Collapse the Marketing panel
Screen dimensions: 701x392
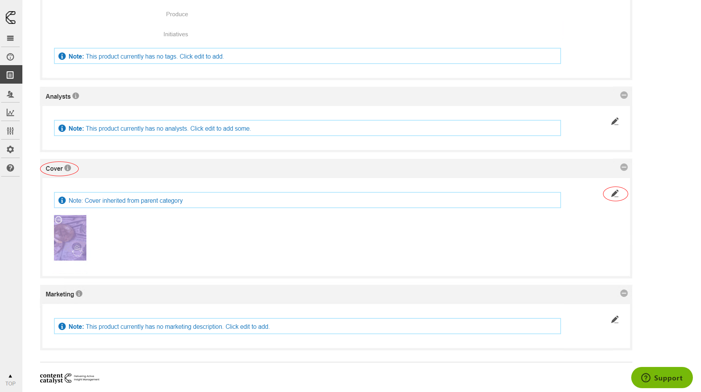pos(623,293)
